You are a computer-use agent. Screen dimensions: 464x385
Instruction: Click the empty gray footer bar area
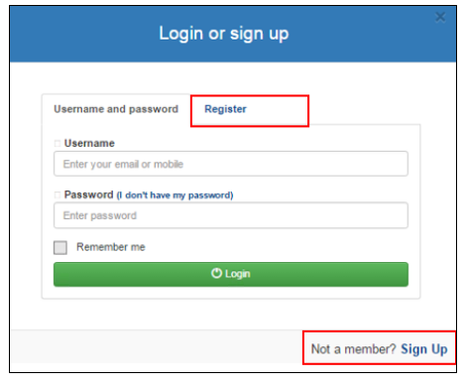pyautogui.click(x=157, y=346)
